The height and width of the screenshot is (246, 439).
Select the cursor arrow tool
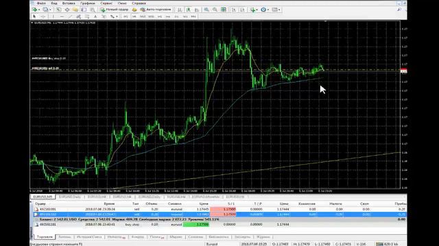pos(34,16)
